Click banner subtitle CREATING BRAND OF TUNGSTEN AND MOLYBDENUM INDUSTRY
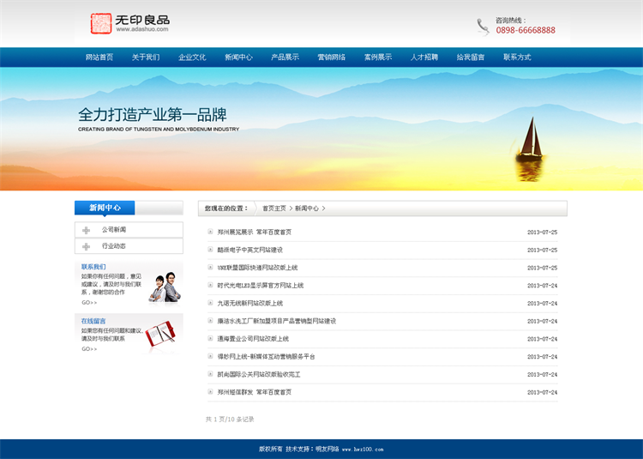643x459 pixels. point(159,130)
